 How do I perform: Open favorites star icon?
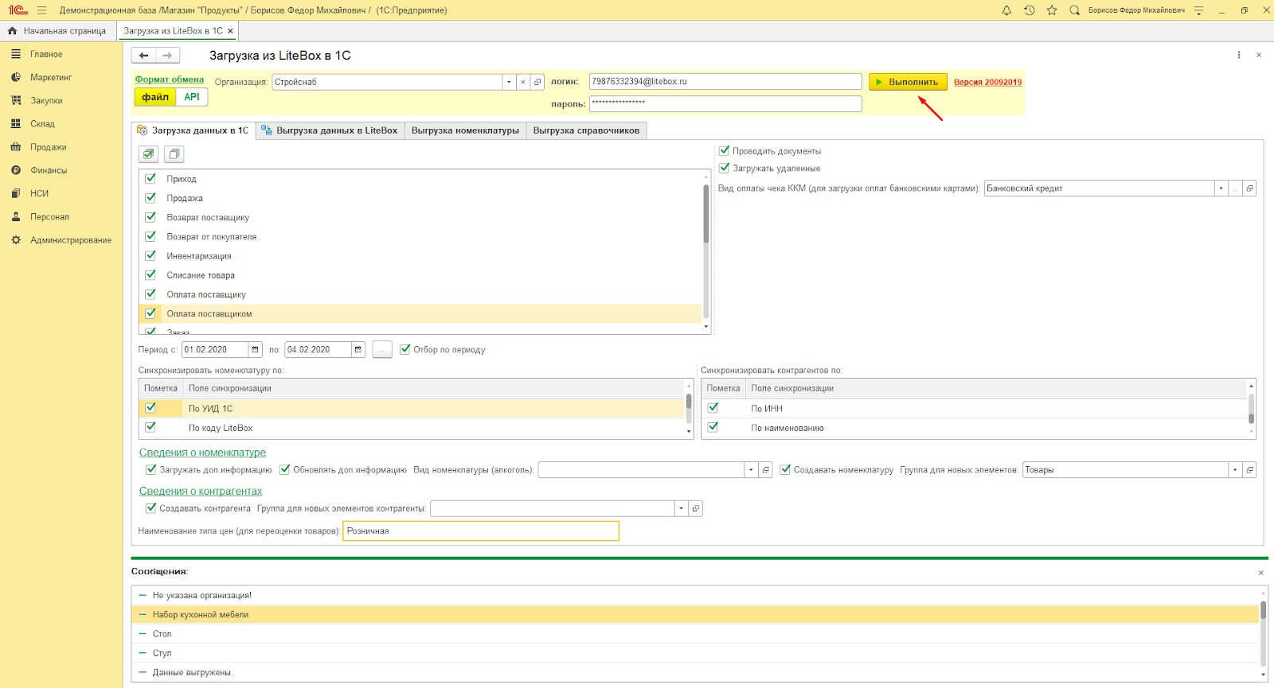(1052, 10)
